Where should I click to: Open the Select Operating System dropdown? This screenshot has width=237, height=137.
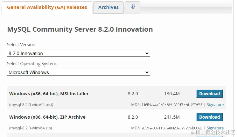tap(79, 72)
